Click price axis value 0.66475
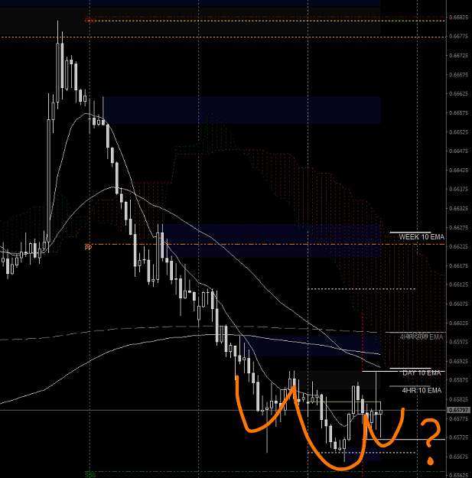This screenshot has height=478, width=472. (x=458, y=151)
